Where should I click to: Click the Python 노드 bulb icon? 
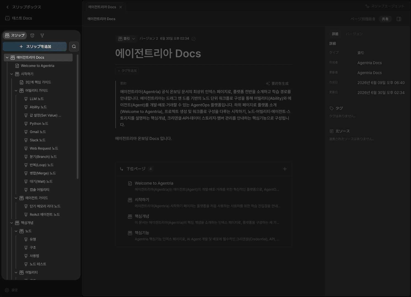tap(26, 124)
